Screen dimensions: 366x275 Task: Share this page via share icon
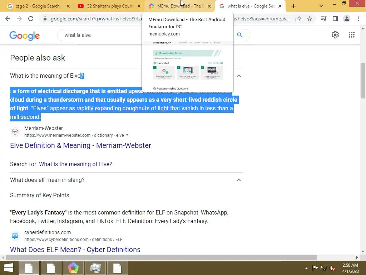point(298,19)
